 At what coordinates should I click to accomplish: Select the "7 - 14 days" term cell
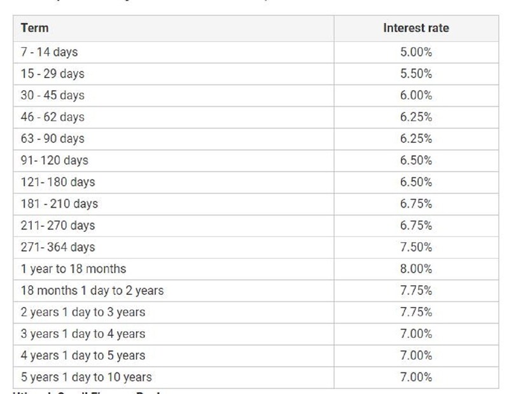click(49, 52)
